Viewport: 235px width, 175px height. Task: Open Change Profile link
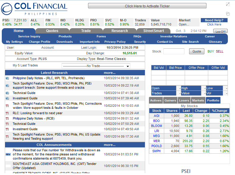click(40, 42)
